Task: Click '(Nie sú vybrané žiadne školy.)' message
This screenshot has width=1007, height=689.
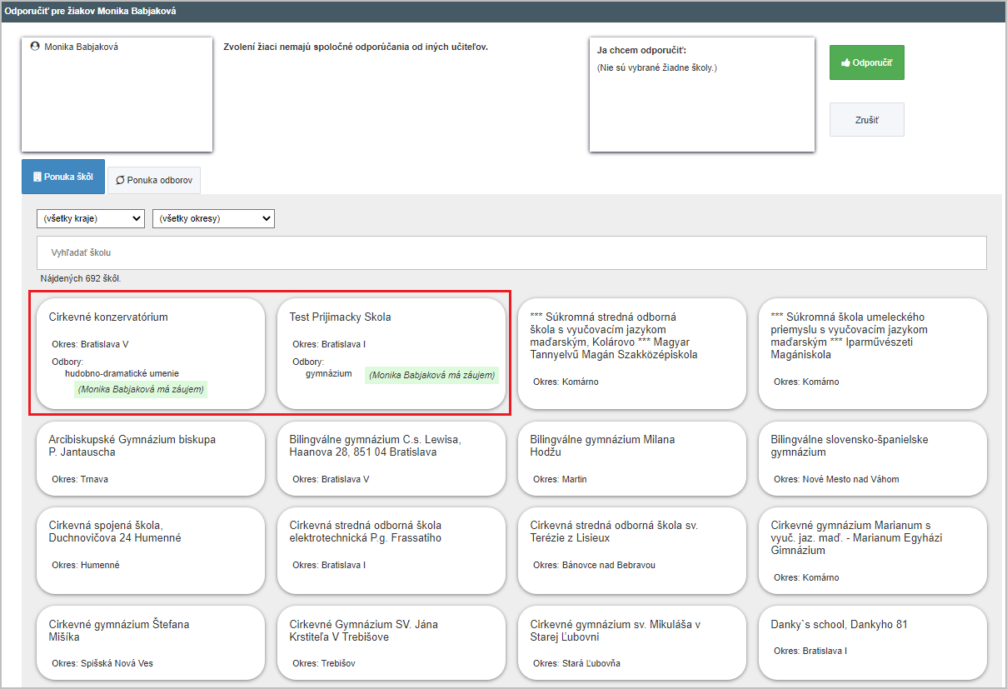Action: [x=657, y=67]
